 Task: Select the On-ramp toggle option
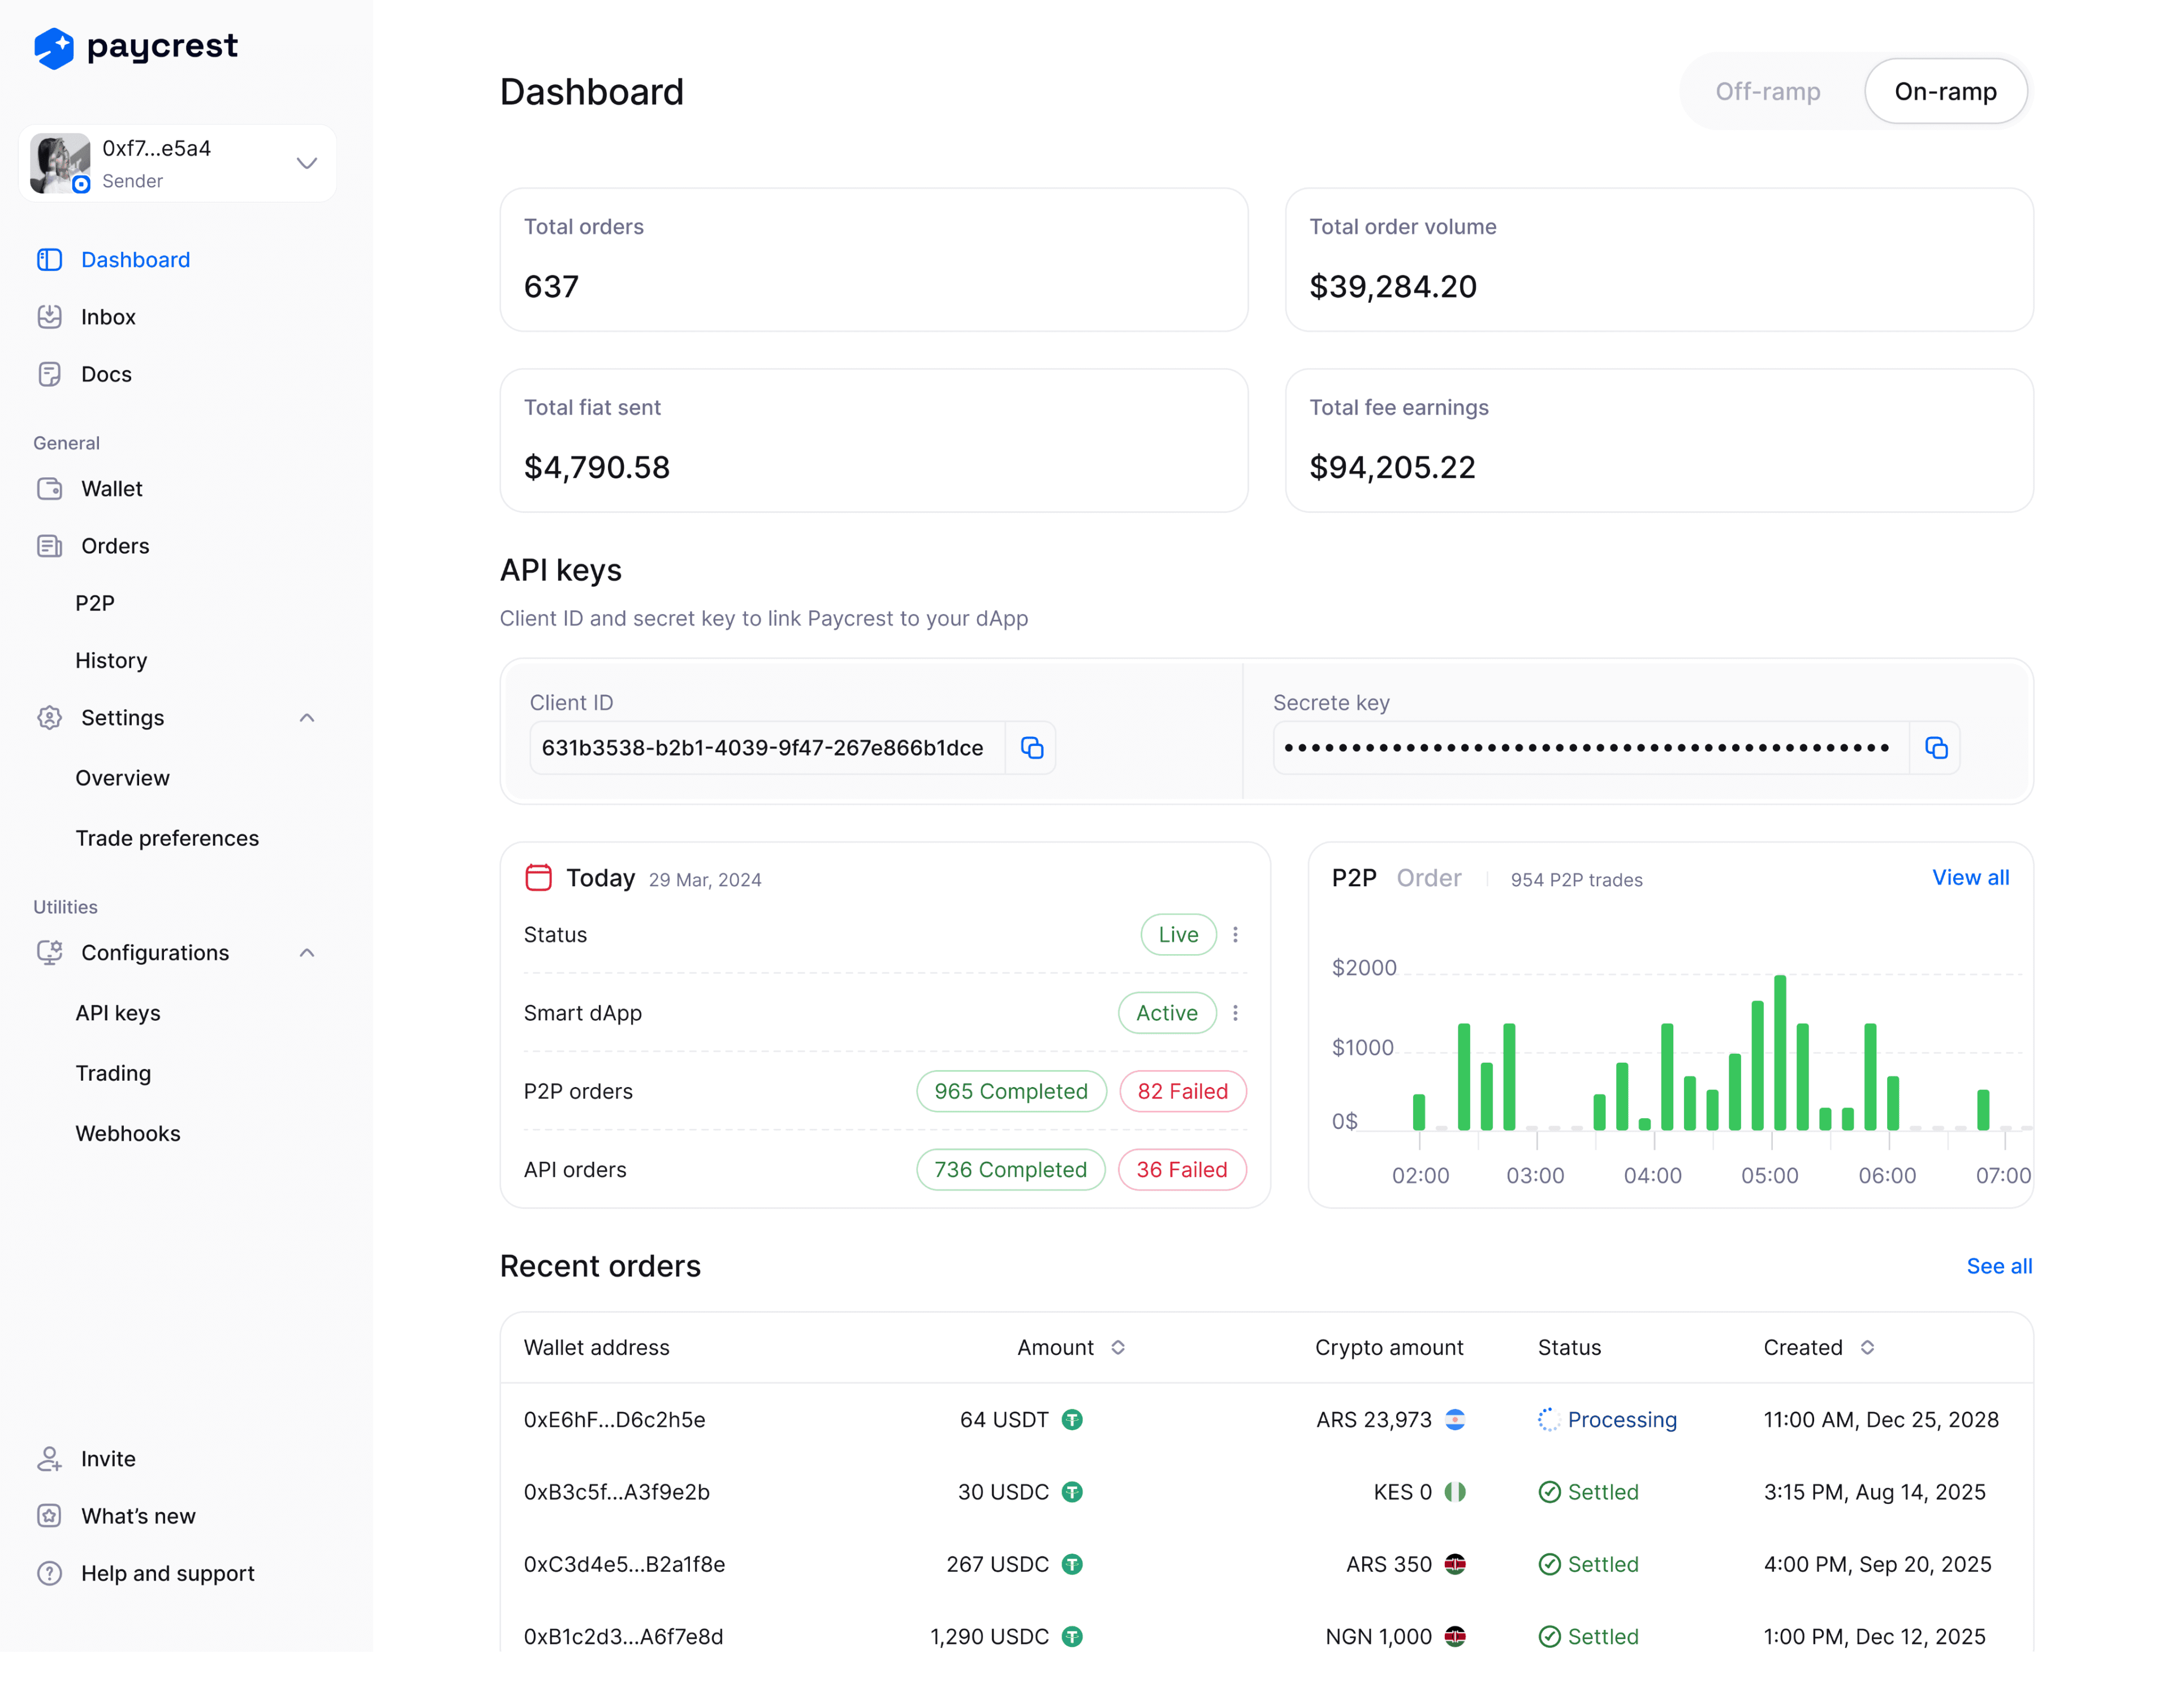click(1945, 91)
